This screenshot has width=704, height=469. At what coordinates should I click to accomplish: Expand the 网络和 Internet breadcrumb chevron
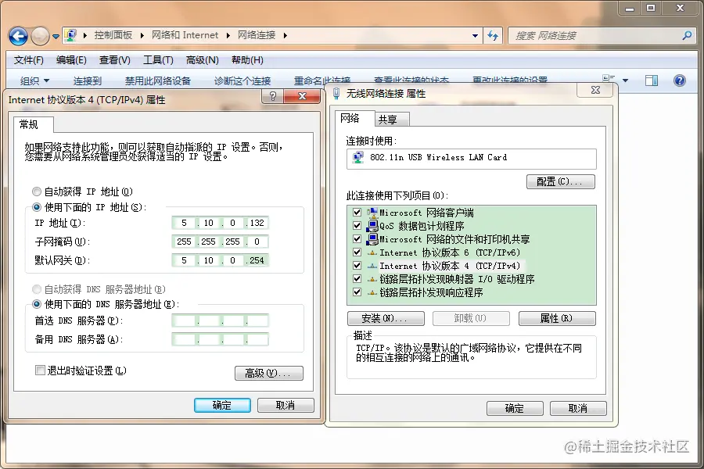pyautogui.click(x=229, y=35)
